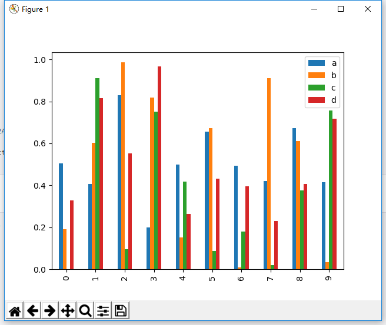Image resolution: width=386 pixels, height=325 pixels.
Task: Click x-axis tick label 1
Action: (95, 279)
